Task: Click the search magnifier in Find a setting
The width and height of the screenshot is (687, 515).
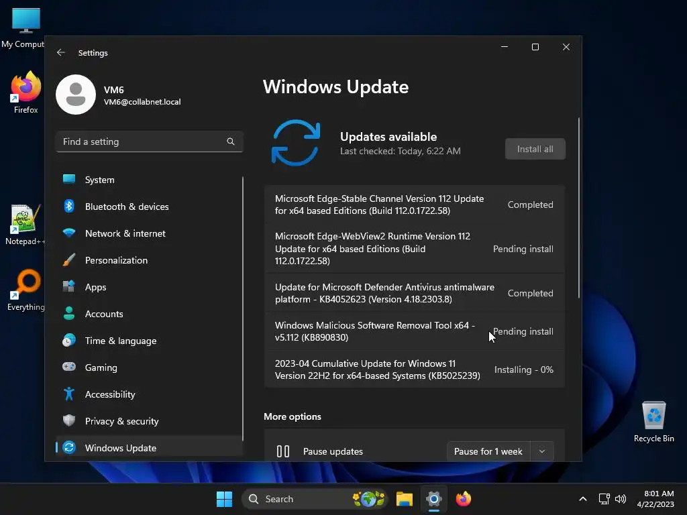Action: 231,141
